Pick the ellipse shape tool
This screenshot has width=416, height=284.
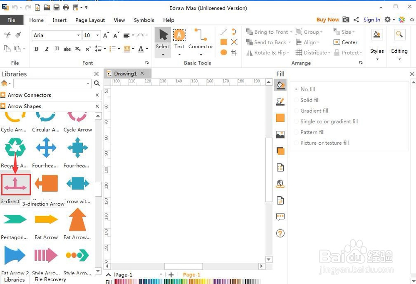[224, 52]
